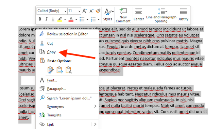Toggle Bold formatting
The width and height of the screenshot is (221, 129).
[40, 19]
